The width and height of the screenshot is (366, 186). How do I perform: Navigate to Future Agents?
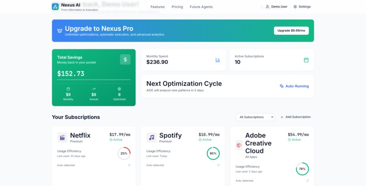point(201,7)
